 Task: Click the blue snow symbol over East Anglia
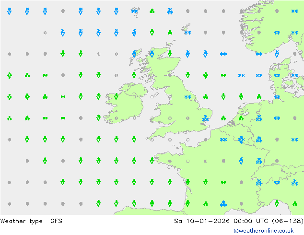point(206,118)
